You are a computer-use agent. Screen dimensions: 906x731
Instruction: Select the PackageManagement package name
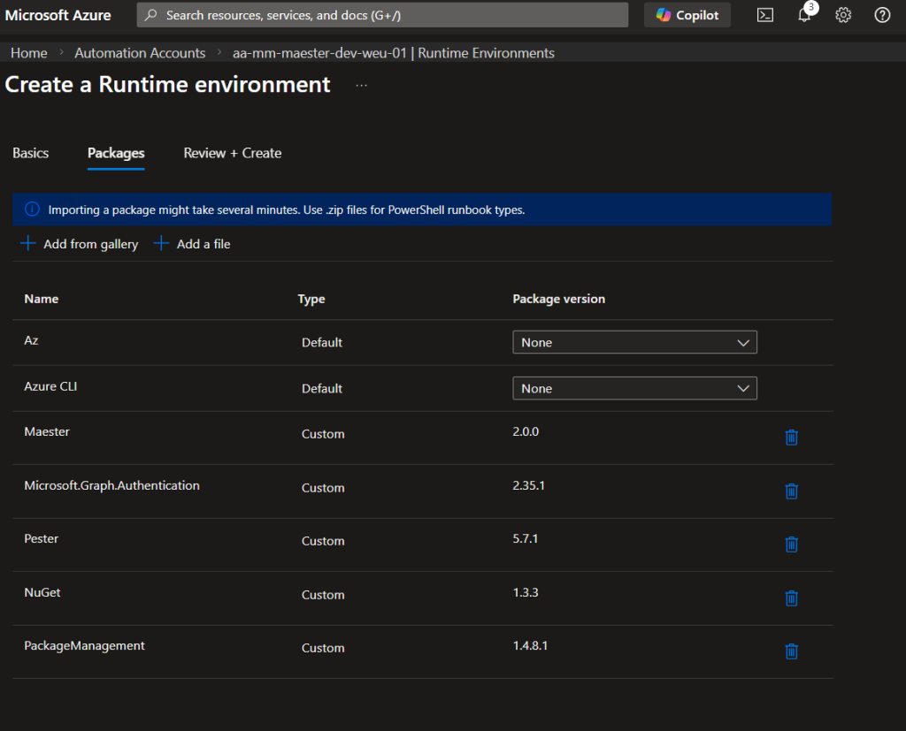point(84,645)
